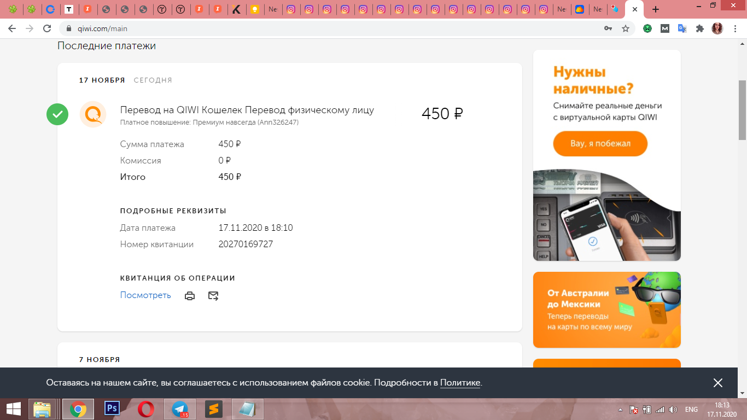Switch to the blue C tab
This screenshot has width=747, height=420.
[x=50, y=9]
